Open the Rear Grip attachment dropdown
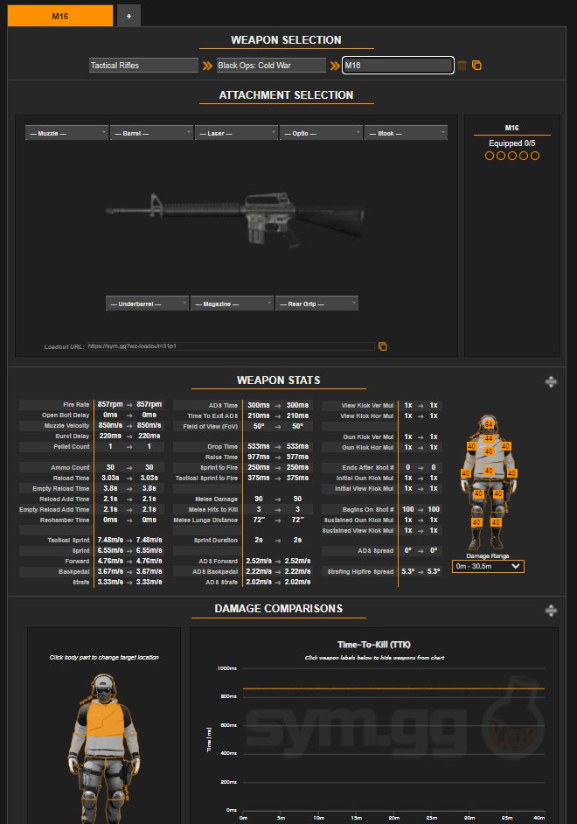This screenshot has height=824, width=577. pyautogui.click(x=316, y=304)
